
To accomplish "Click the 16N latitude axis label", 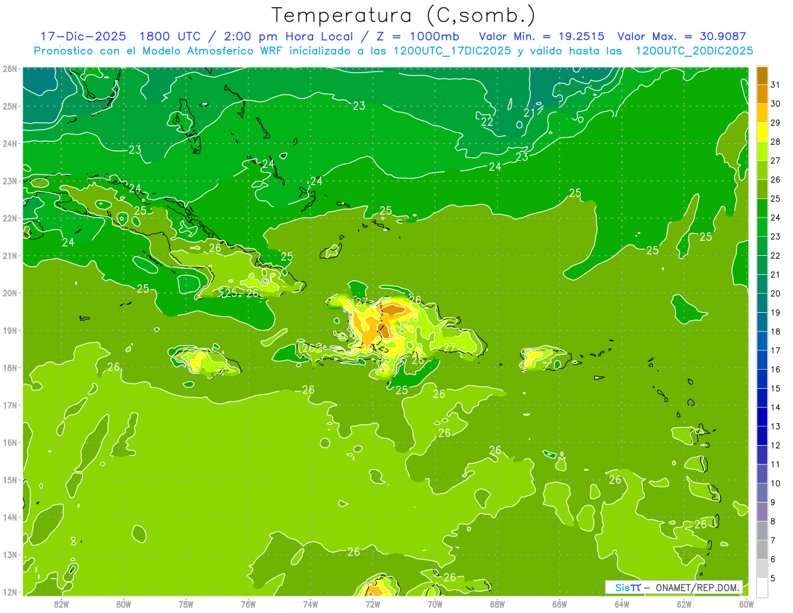I will point(10,442).
